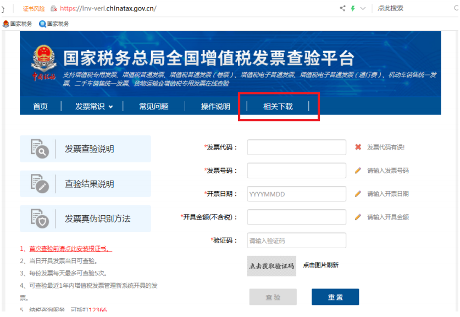This screenshot has height=317, width=460.
Task: Click the 验证码 input field
Action: click(297, 241)
